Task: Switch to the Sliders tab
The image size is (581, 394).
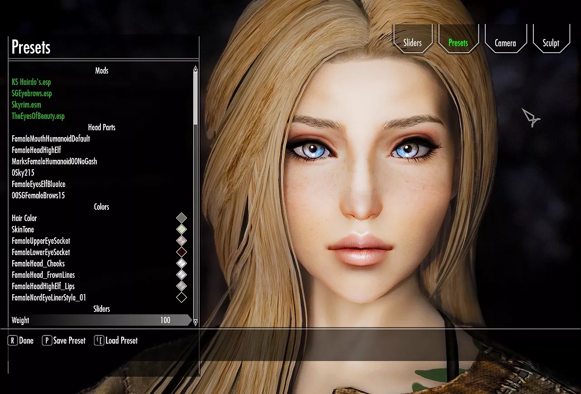Action: click(x=413, y=39)
